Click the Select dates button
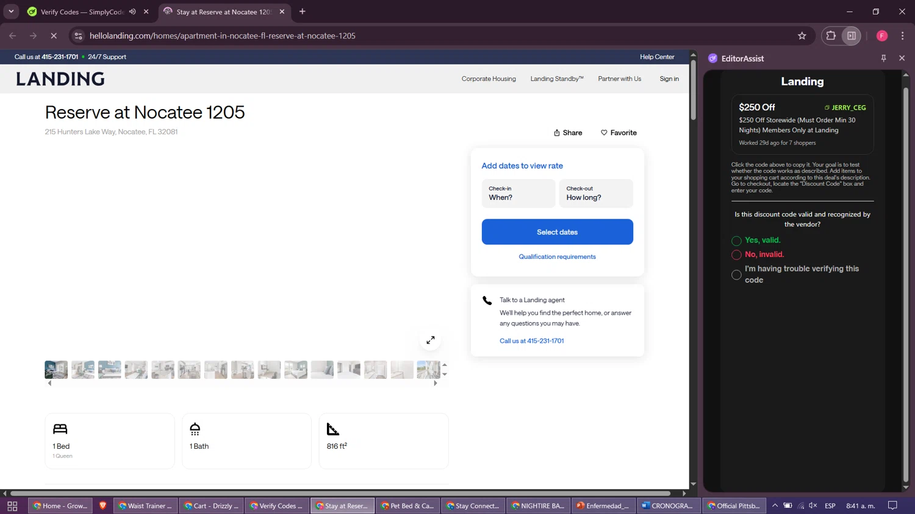This screenshot has width=915, height=514. (x=557, y=232)
